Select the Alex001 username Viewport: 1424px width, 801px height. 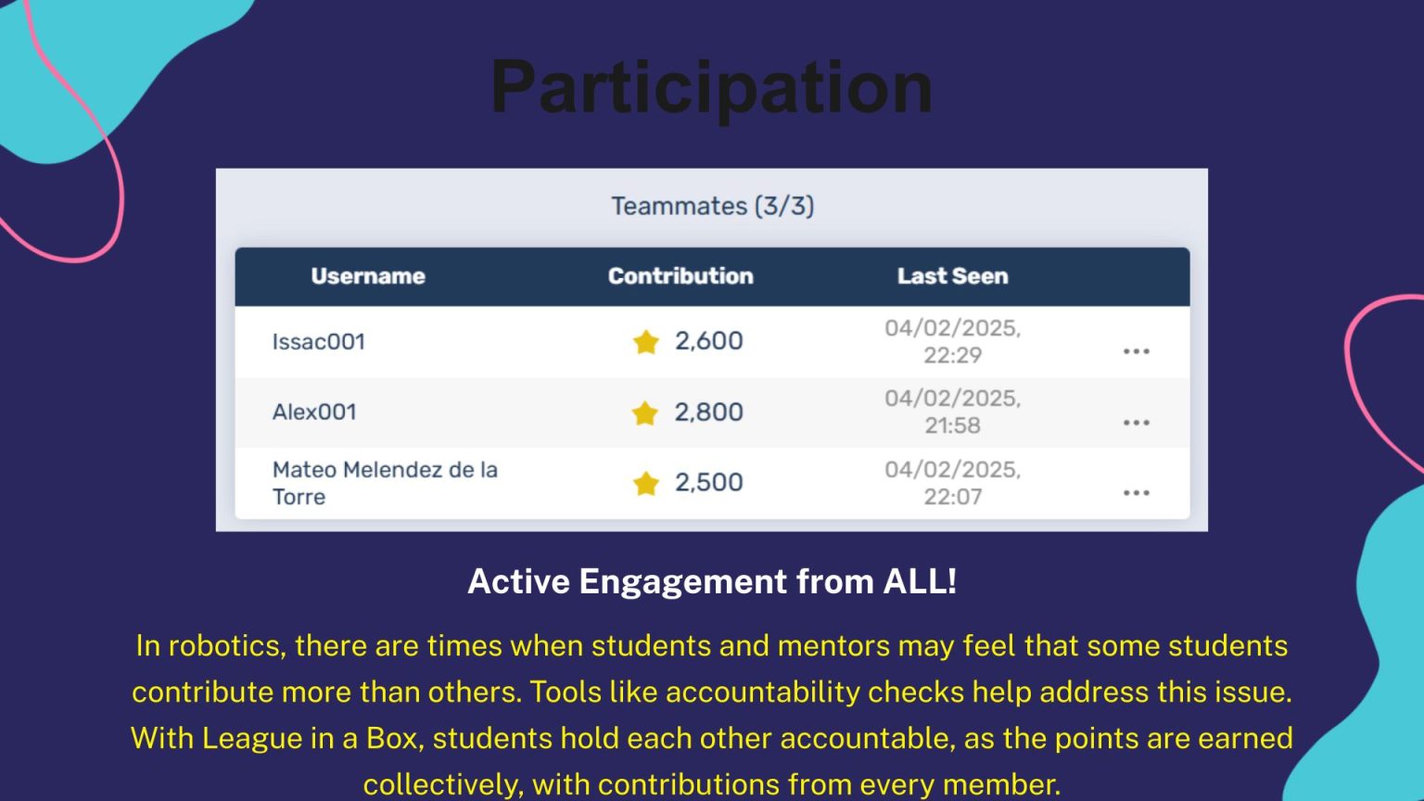(x=314, y=413)
